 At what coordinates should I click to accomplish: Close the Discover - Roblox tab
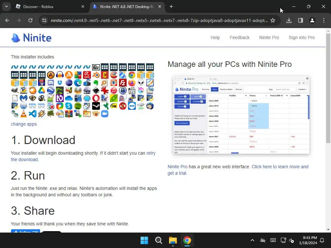pos(83,6)
